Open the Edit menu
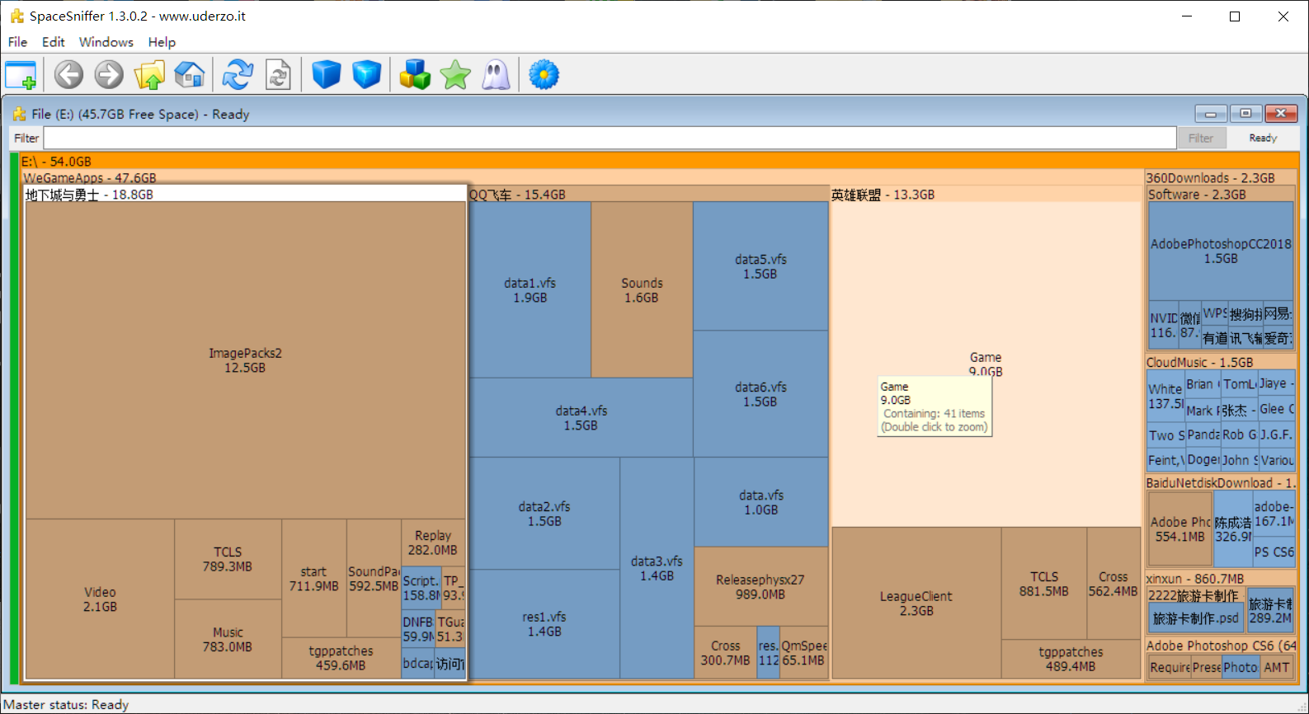The image size is (1309, 714). (x=53, y=42)
